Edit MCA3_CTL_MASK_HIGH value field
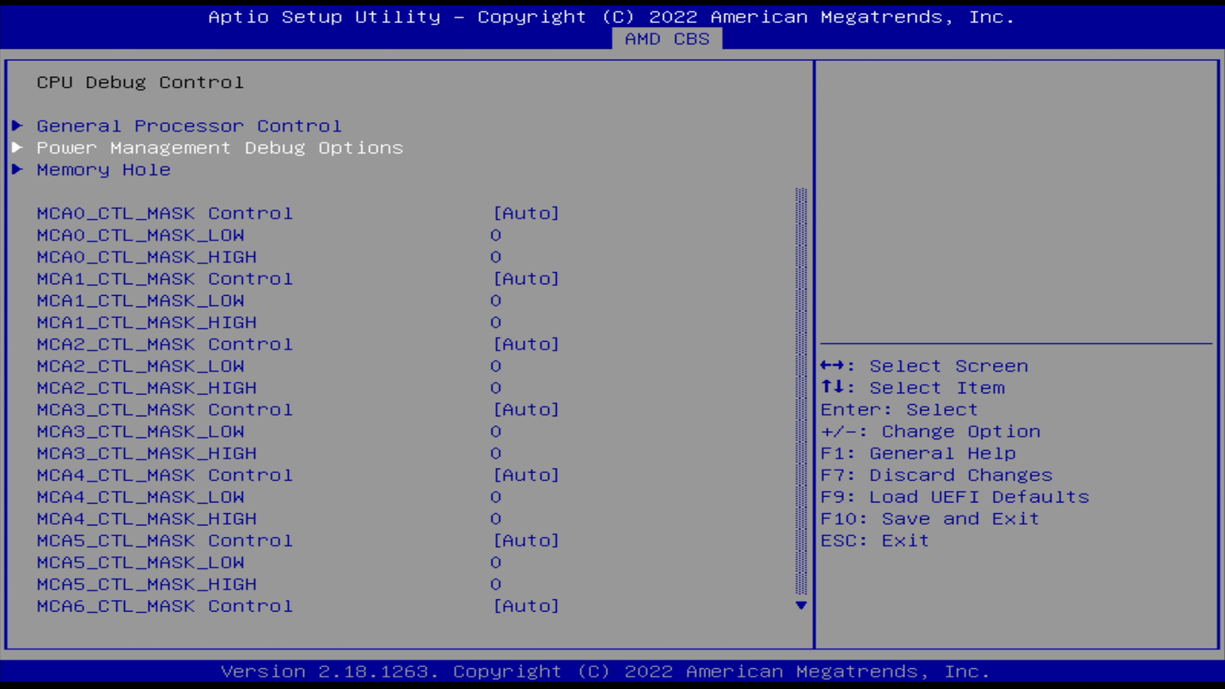 (496, 454)
